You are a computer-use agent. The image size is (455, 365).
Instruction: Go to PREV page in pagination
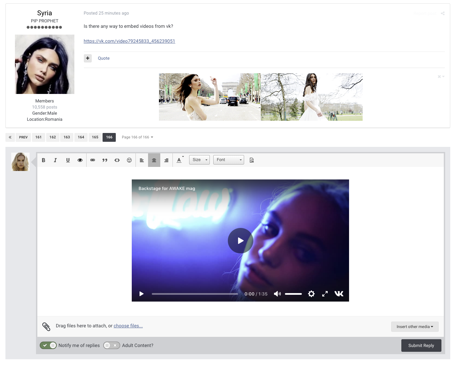[23, 137]
